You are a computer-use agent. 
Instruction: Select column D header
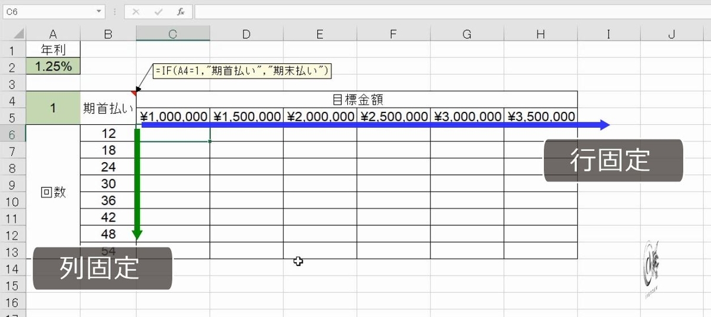click(x=246, y=34)
